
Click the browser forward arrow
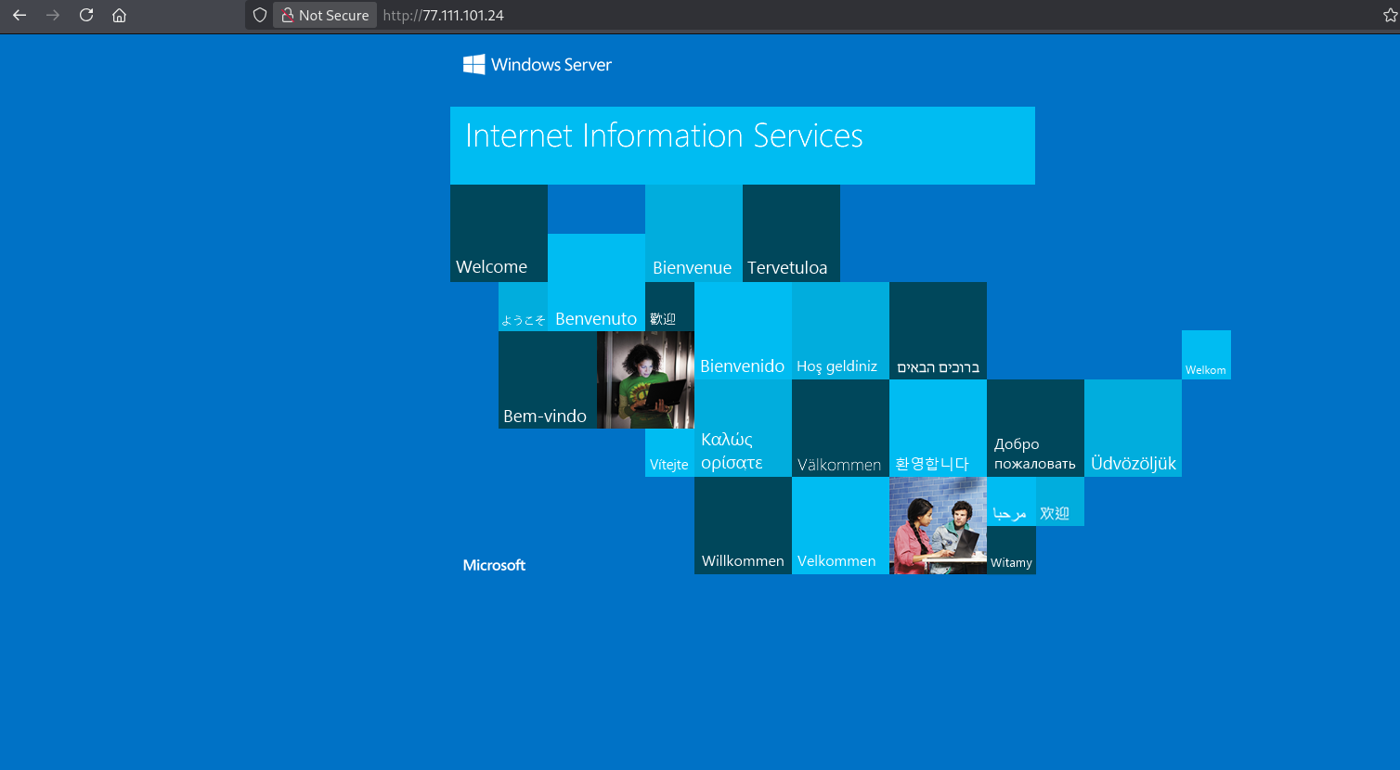(x=53, y=15)
